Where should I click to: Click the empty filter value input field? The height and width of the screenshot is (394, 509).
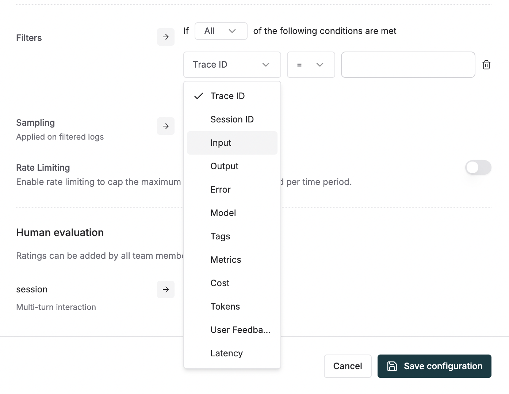[408, 65]
